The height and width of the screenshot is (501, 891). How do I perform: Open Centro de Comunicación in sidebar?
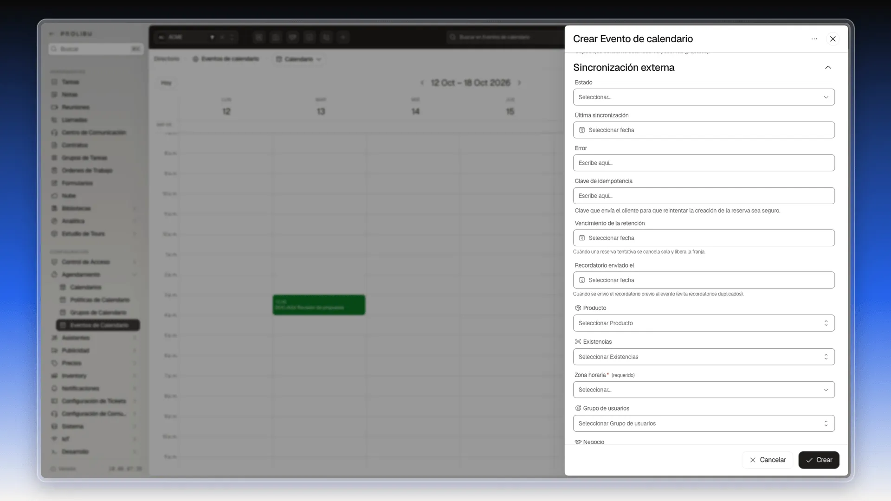pyautogui.click(x=95, y=133)
